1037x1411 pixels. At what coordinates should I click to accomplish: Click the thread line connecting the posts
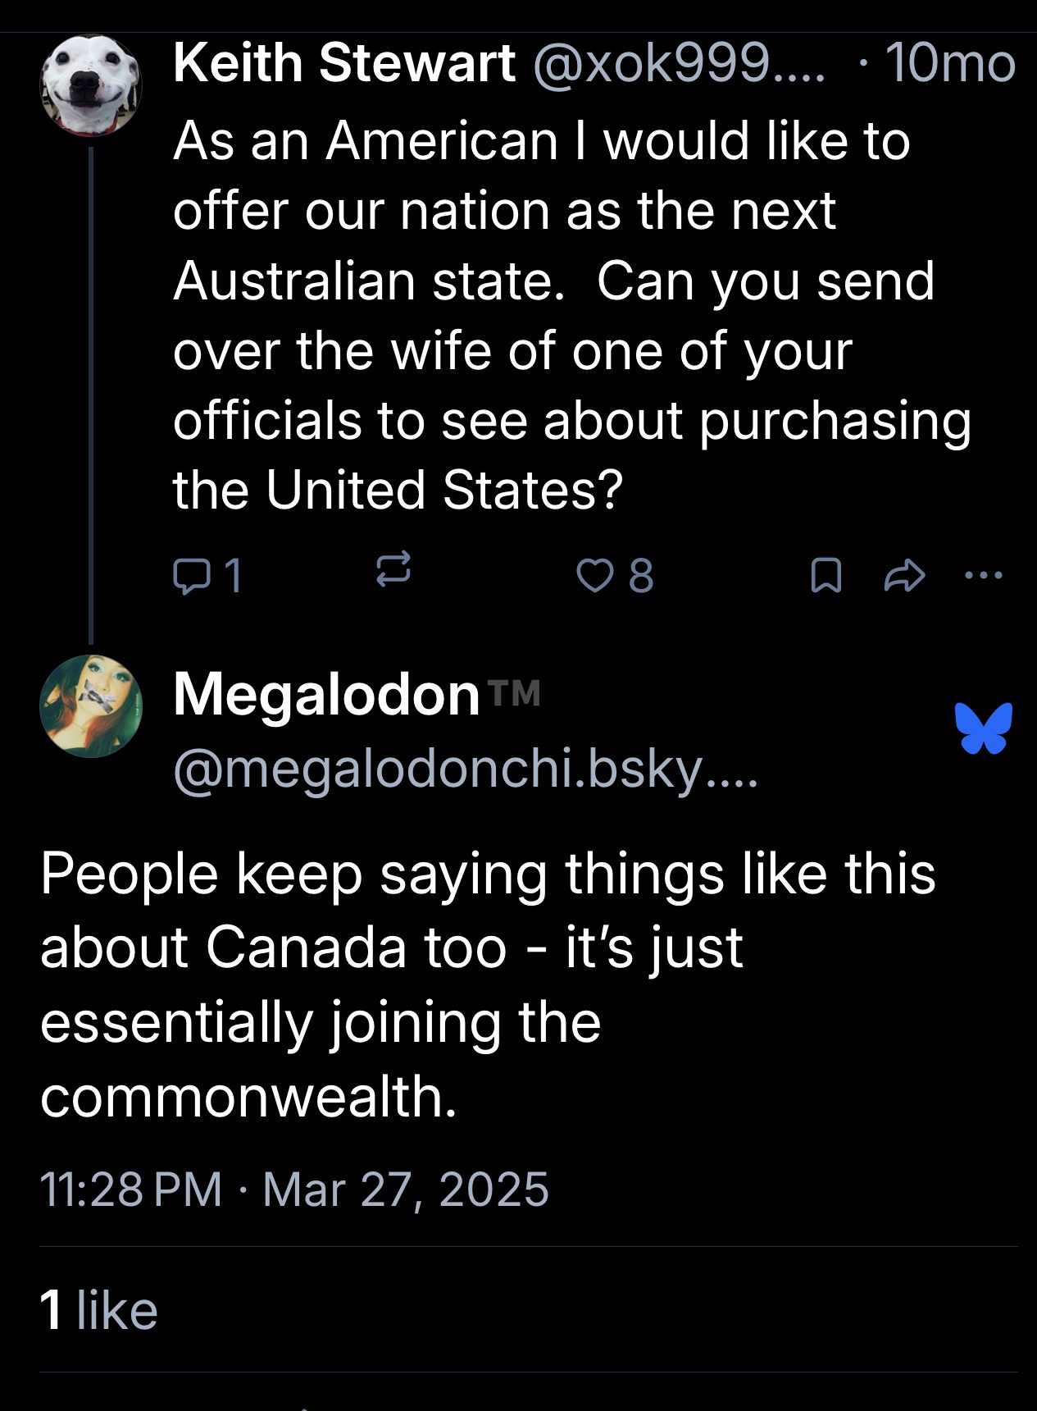91,394
